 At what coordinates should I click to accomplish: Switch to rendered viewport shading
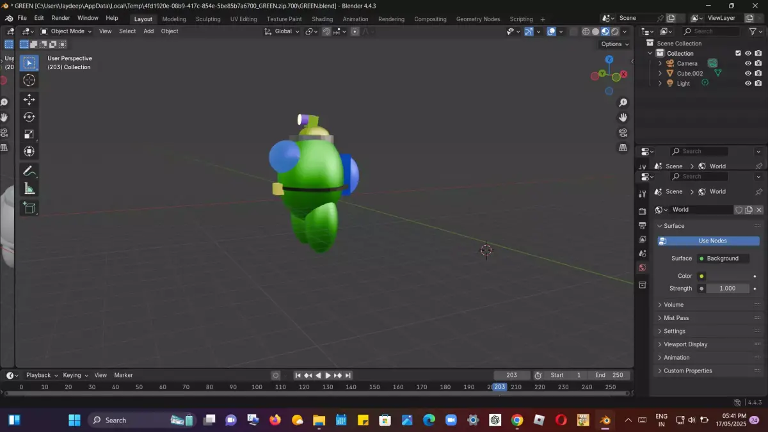(615, 31)
